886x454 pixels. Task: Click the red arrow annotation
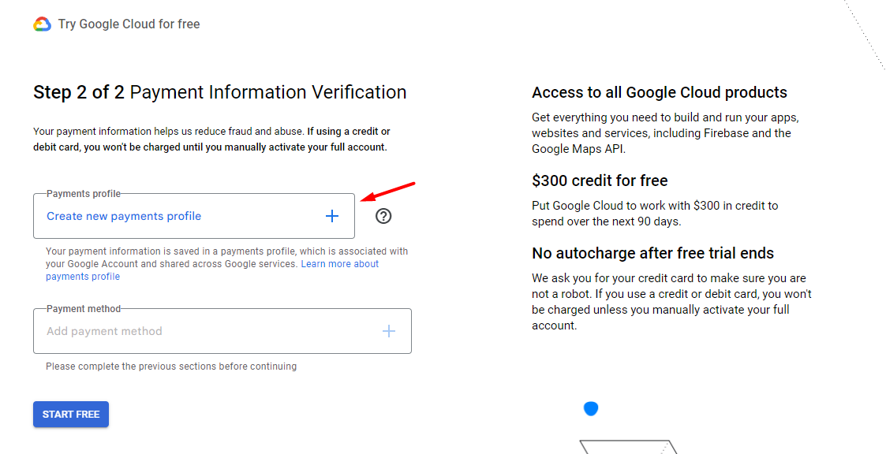pyautogui.click(x=388, y=192)
